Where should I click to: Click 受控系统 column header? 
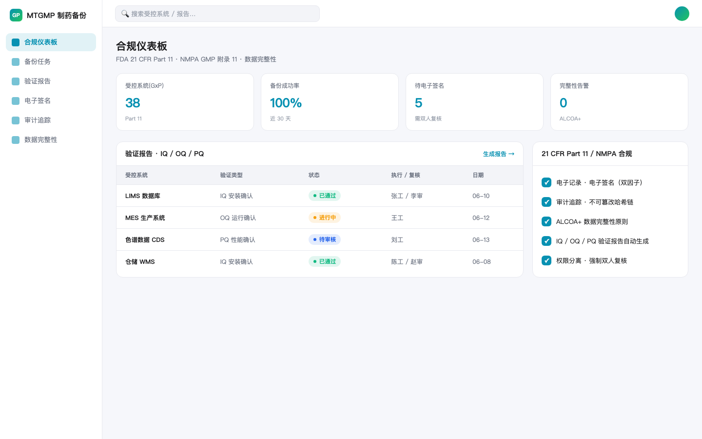coord(136,175)
